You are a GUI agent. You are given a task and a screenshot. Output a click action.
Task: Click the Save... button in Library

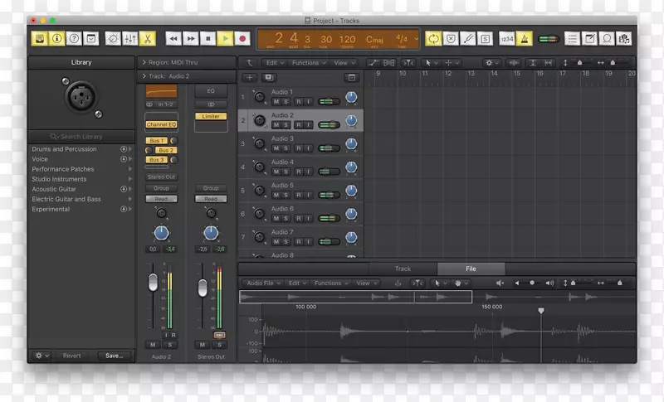(113, 356)
